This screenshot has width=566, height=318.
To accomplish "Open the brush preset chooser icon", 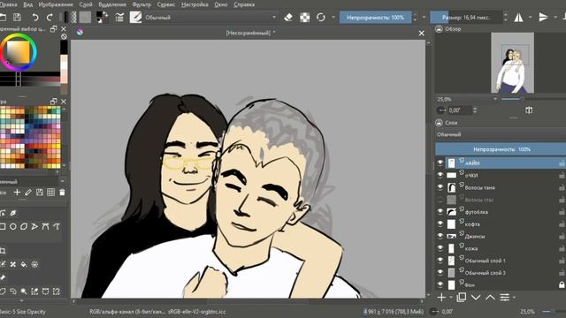I will click(x=135, y=18).
